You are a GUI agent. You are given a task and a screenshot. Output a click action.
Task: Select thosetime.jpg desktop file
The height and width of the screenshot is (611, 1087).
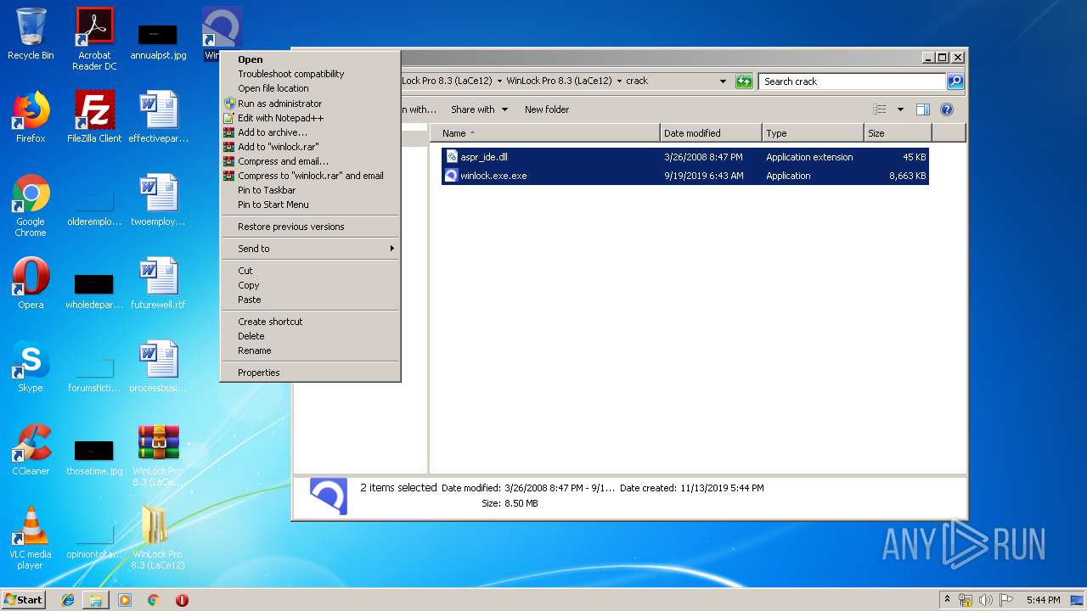pos(94,458)
